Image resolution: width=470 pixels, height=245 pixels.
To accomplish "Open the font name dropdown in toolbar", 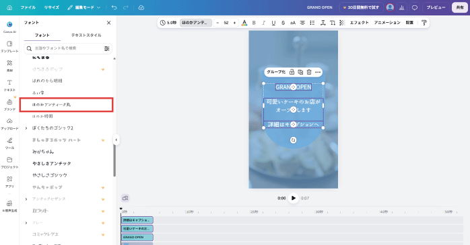I will click(195, 23).
